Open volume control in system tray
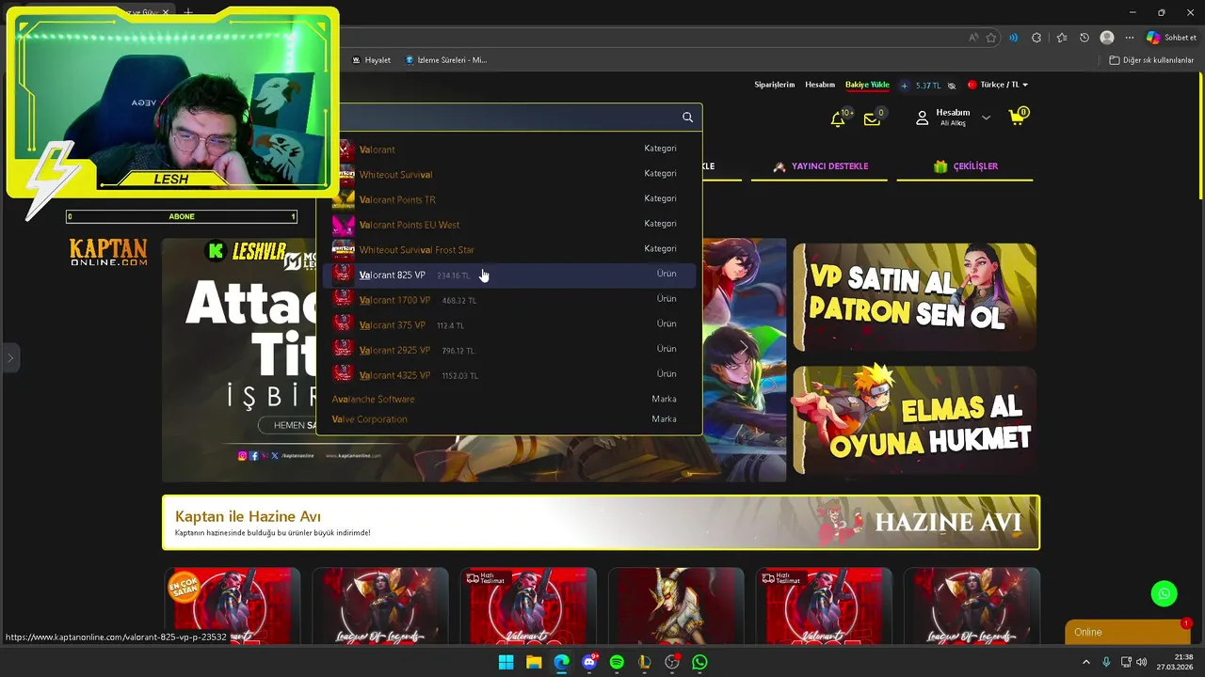Screen dimensions: 1205x677 pos(1142,662)
